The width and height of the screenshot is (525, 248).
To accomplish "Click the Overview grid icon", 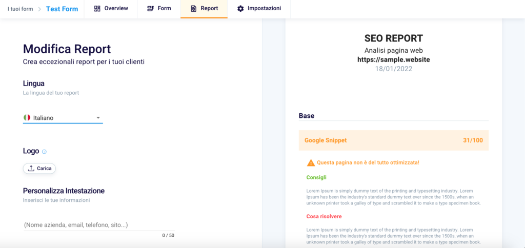I will pos(97,9).
